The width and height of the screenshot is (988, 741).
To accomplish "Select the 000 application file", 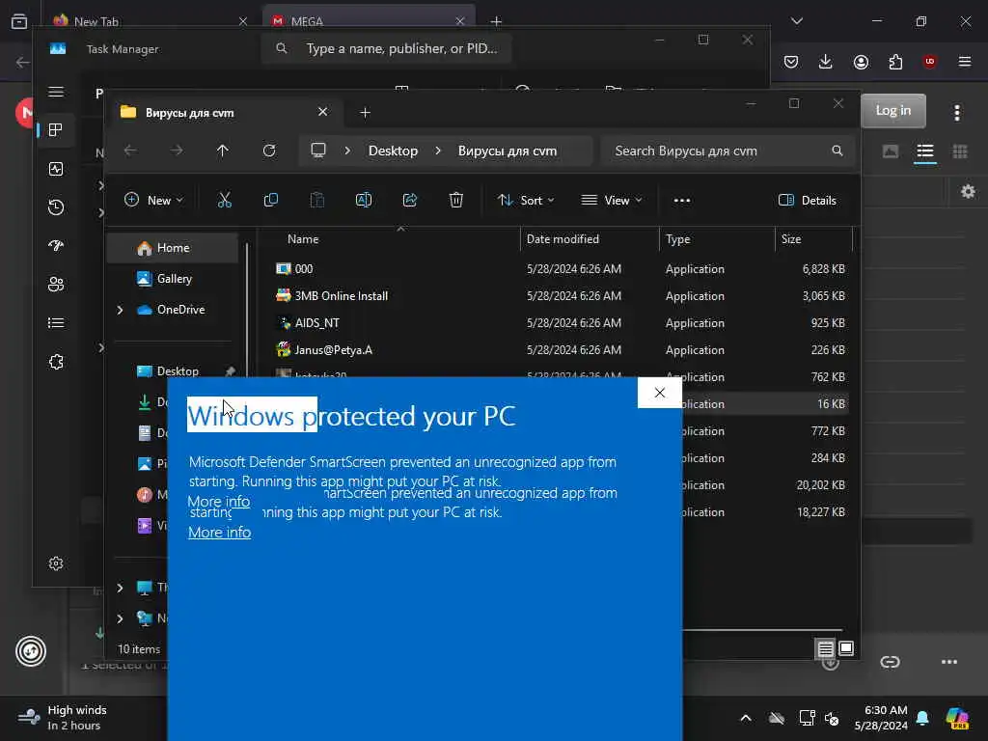I will pyautogui.click(x=304, y=269).
